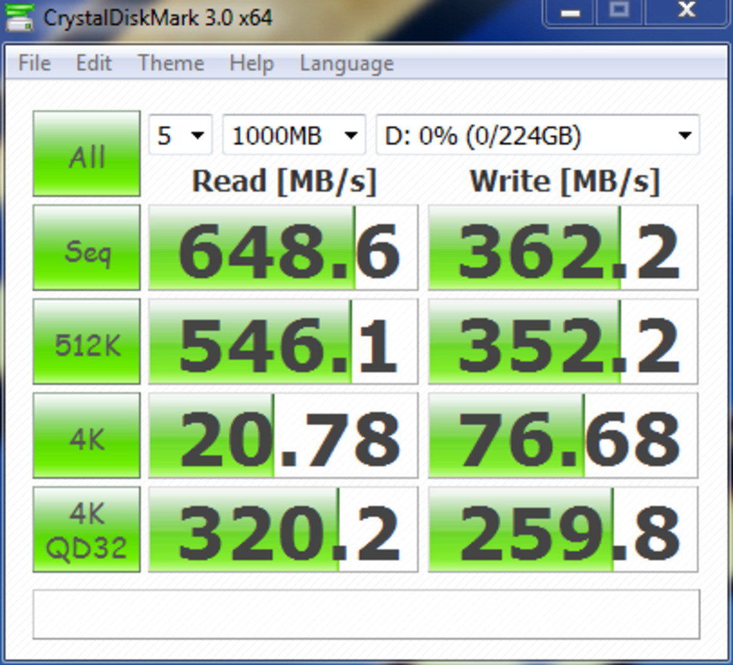733x665 pixels.
Task: Click the Write [MB/s] column header
Action: pyautogui.click(x=565, y=181)
